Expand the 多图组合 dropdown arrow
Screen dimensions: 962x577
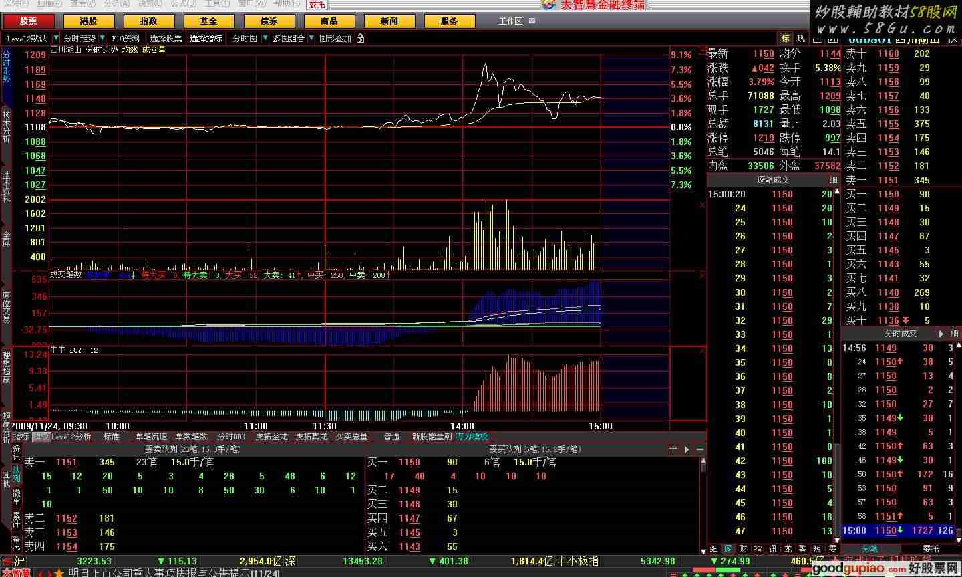point(311,39)
